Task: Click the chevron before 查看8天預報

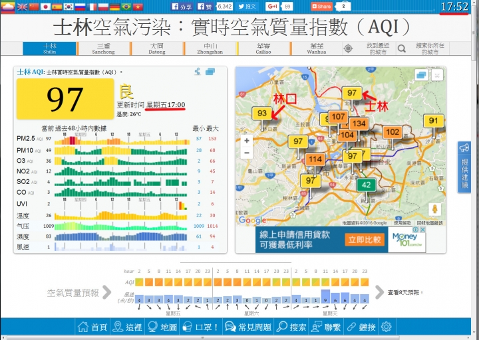Action: point(379,292)
